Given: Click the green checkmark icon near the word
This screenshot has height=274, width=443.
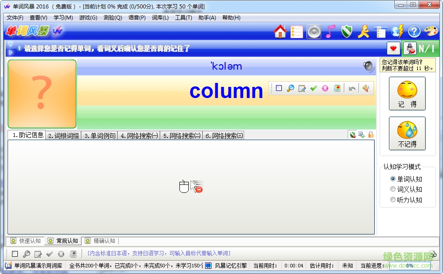Looking at the screenshot, I should pyautogui.click(x=314, y=88).
